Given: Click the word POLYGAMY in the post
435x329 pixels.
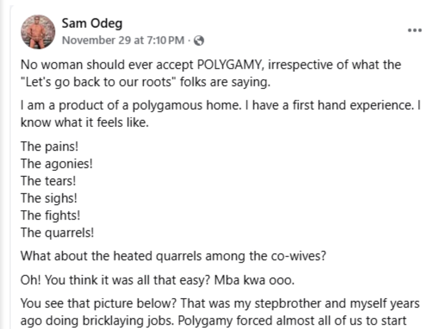Looking at the screenshot, I should (229, 65).
